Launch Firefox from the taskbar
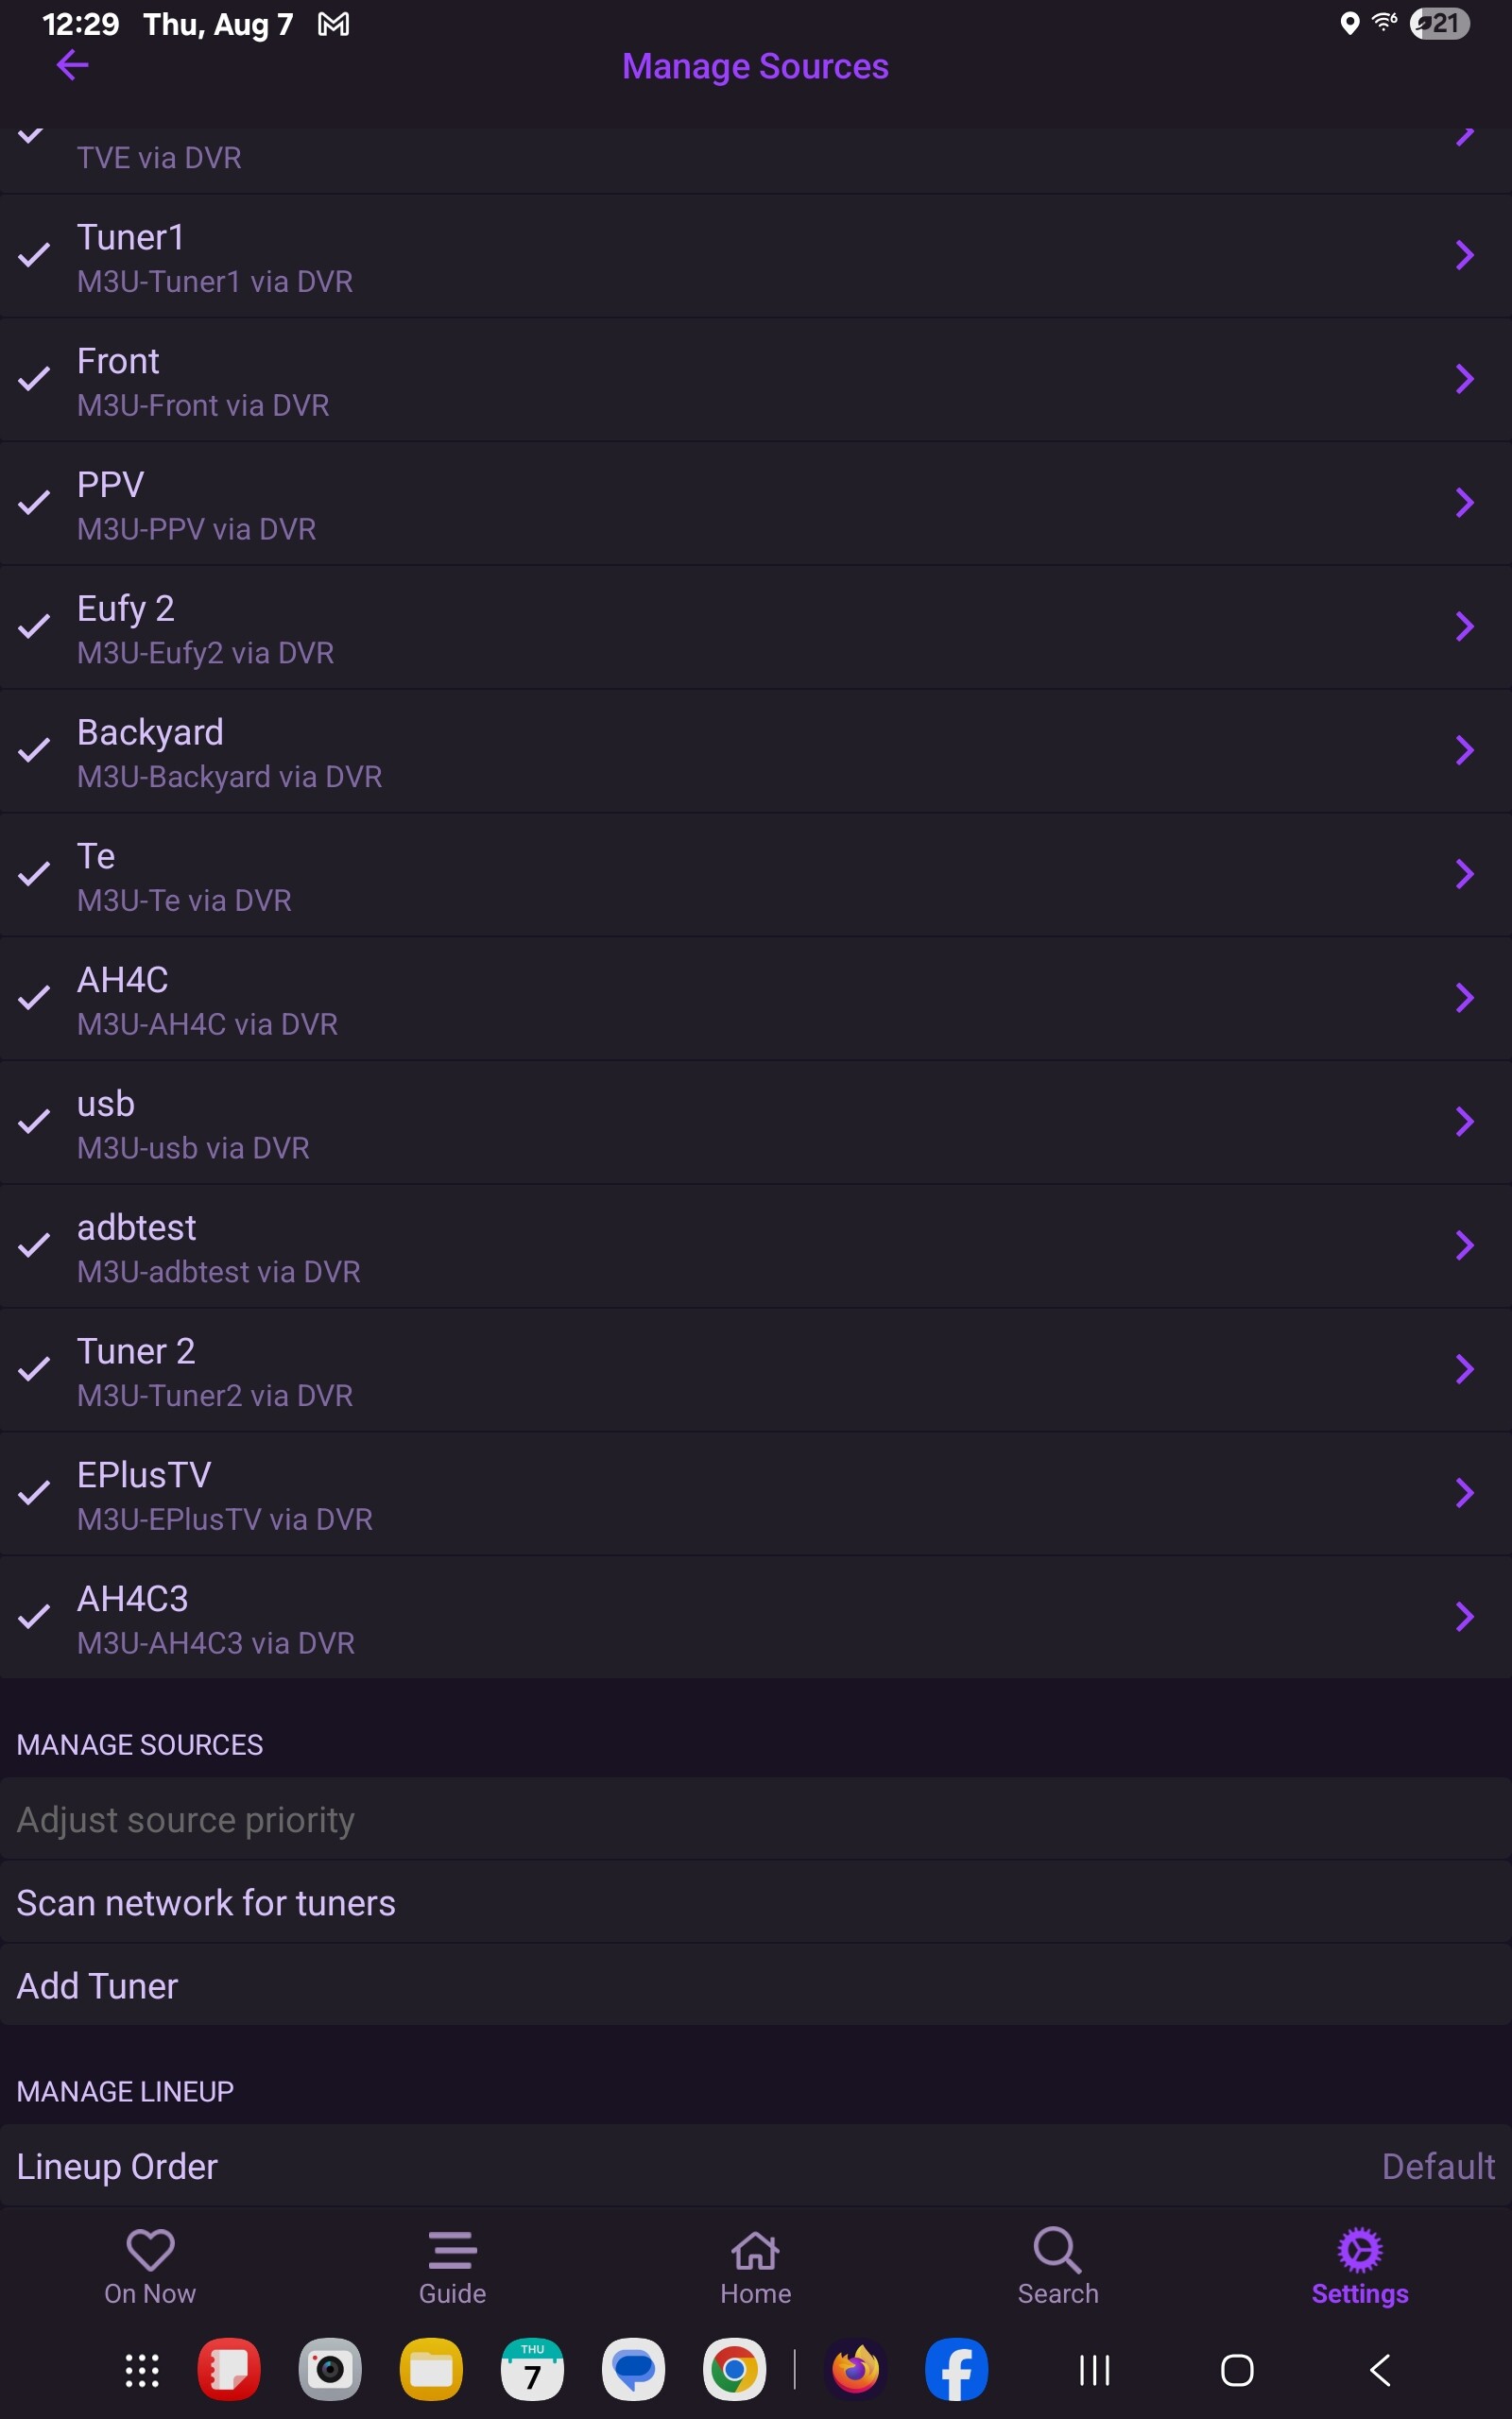 coord(855,2369)
